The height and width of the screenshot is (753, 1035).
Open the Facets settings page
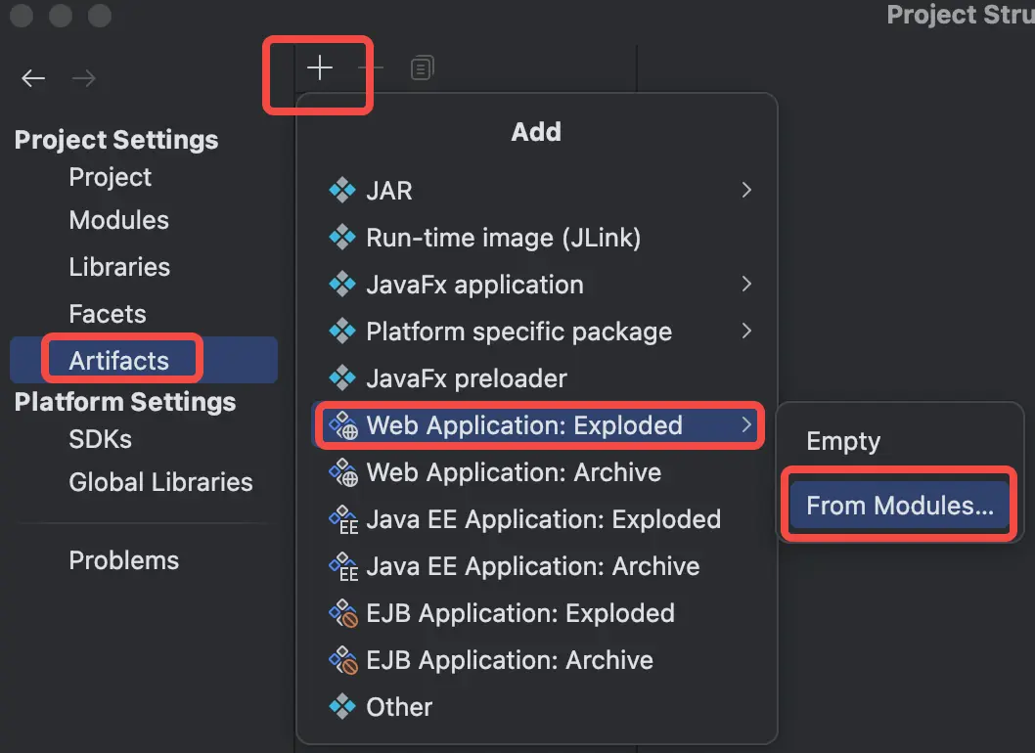[108, 314]
